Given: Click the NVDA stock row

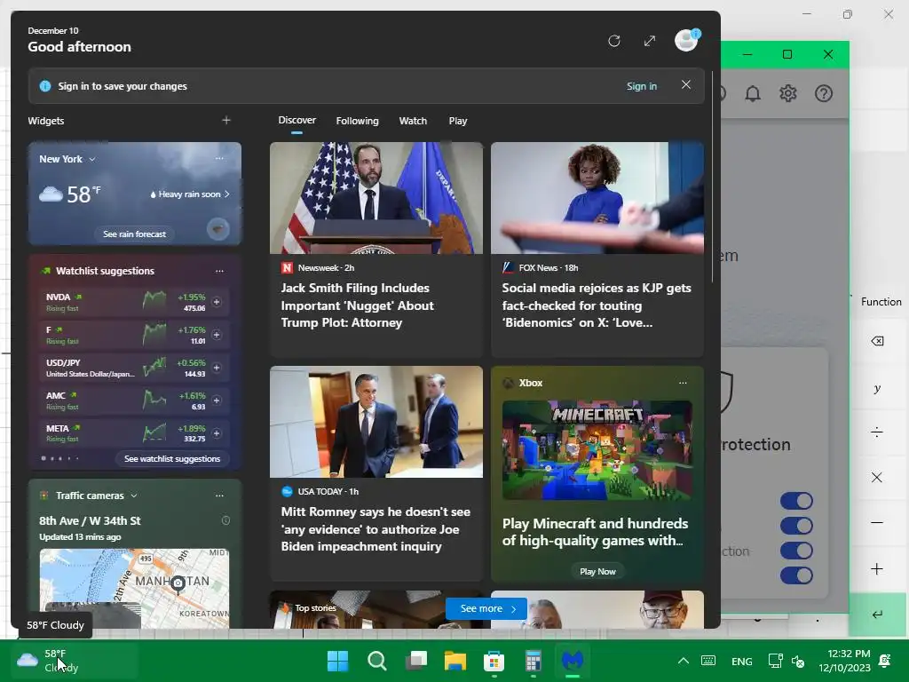Looking at the screenshot, I should pyautogui.click(x=135, y=302).
